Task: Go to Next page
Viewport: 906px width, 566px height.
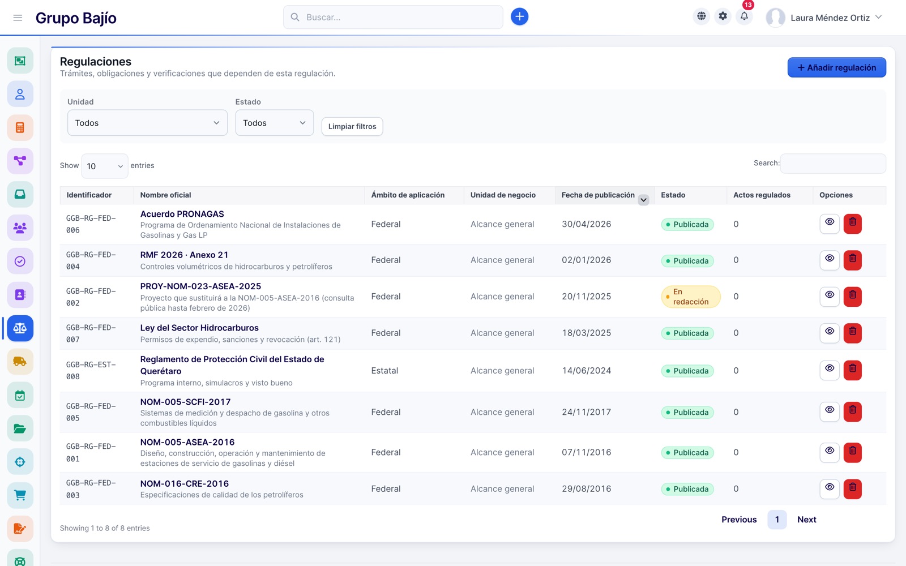Action: coord(806,520)
